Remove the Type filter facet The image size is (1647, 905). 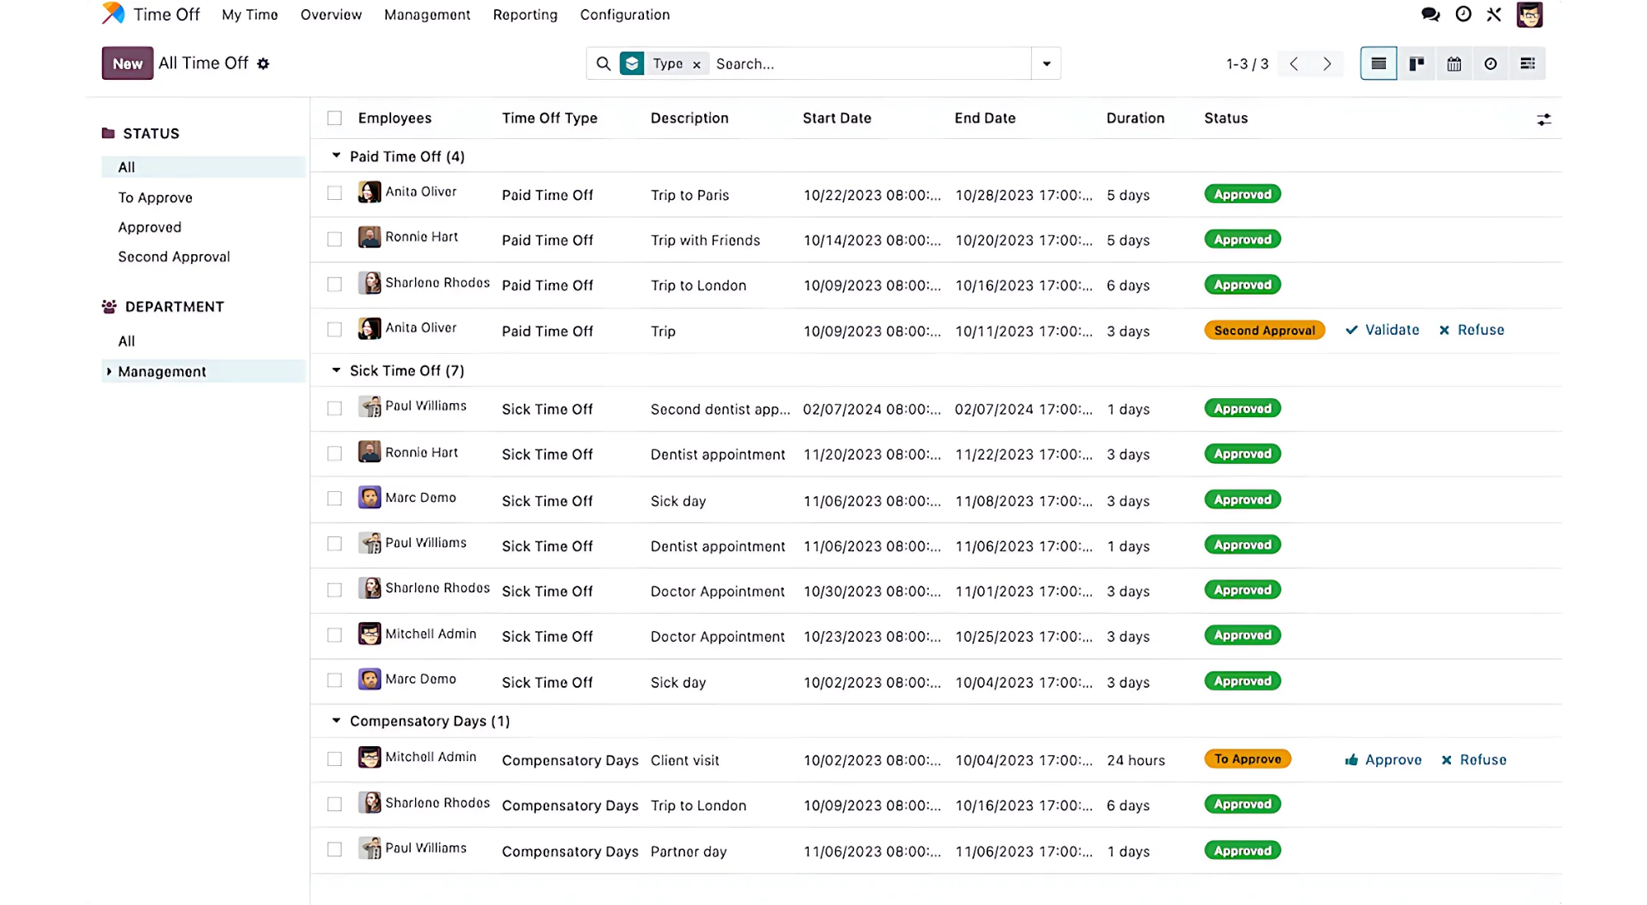pos(697,64)
